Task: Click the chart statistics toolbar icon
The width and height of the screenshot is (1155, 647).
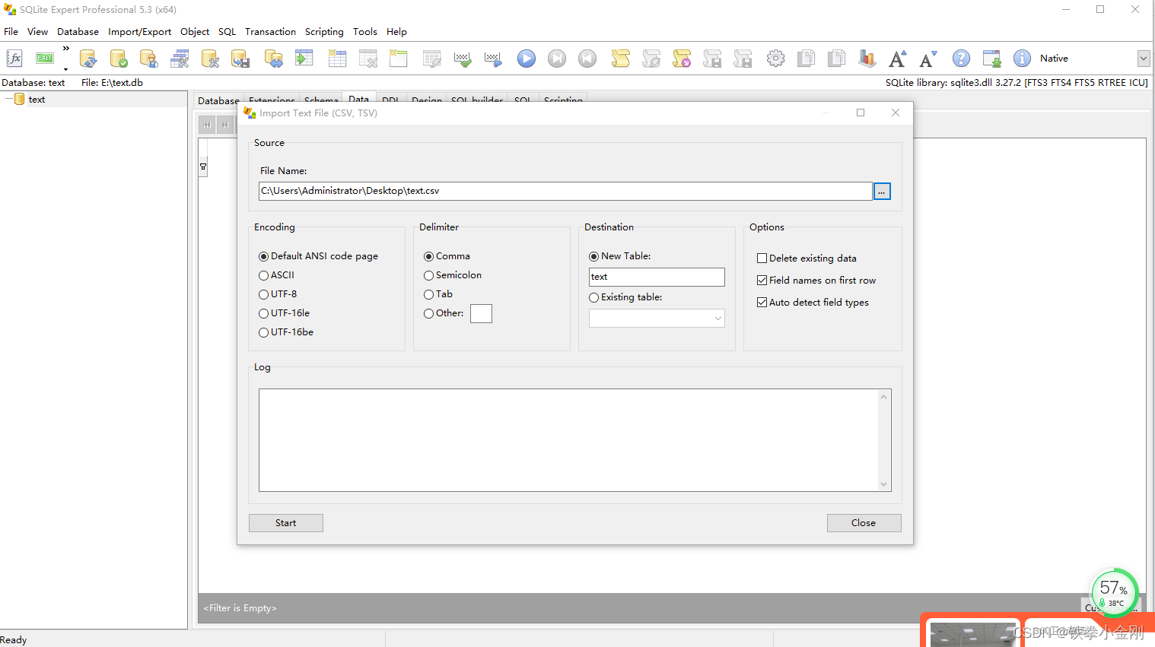Action: 867,58
